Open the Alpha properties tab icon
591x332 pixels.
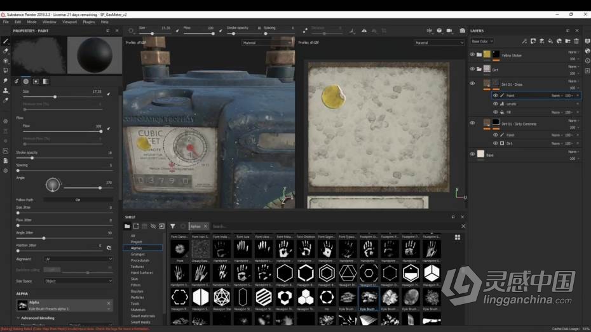click(x=25, y=81)
